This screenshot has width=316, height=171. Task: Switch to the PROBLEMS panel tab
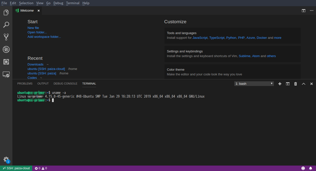tap(25, 84)
